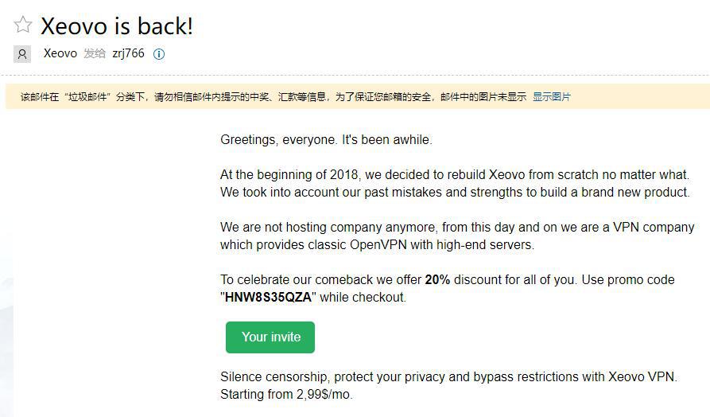Click the "Starting from 2,99$/mo." line
The image size is (710, 417).
point(286,394)
